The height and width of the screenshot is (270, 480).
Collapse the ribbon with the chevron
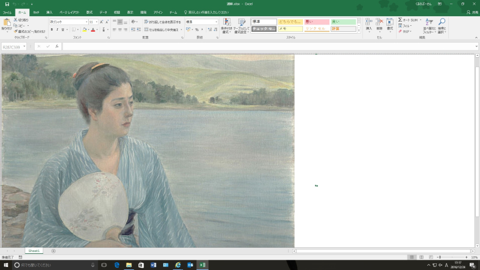pyautogui.click(x=476, y=38)
